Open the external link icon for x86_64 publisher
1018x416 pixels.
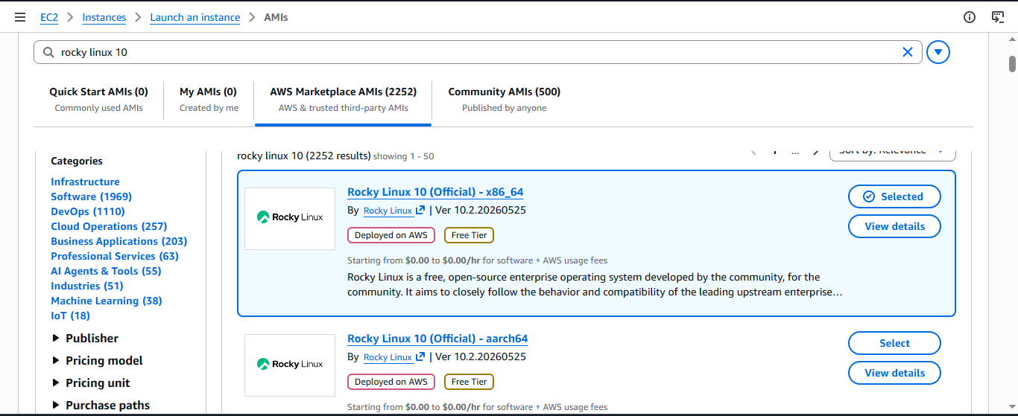420,211
